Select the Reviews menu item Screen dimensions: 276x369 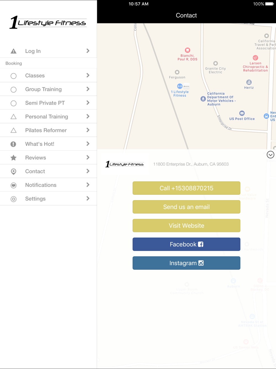48,158
